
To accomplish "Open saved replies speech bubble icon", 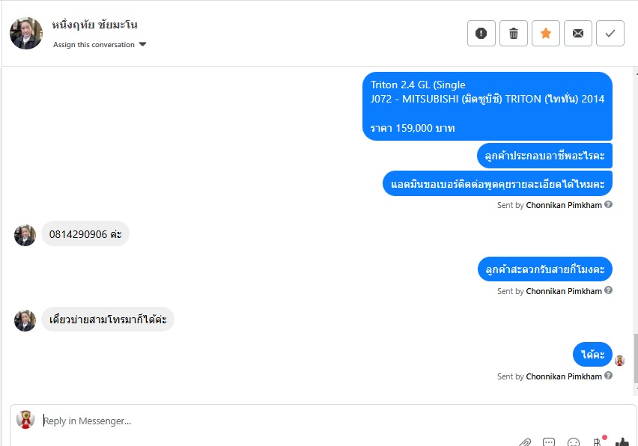I will pos(549,442).
